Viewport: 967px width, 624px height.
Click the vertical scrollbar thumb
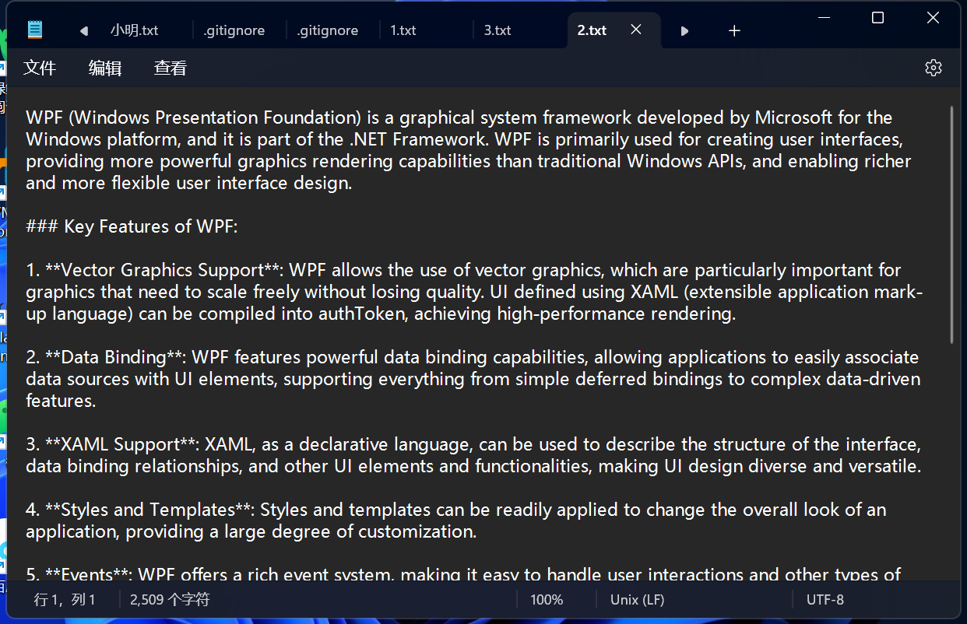(x=951, y=226)
